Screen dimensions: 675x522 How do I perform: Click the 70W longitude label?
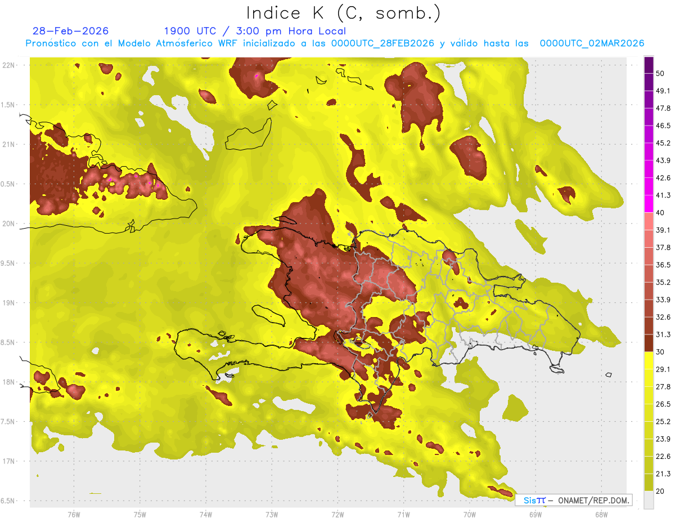[469, 514]
